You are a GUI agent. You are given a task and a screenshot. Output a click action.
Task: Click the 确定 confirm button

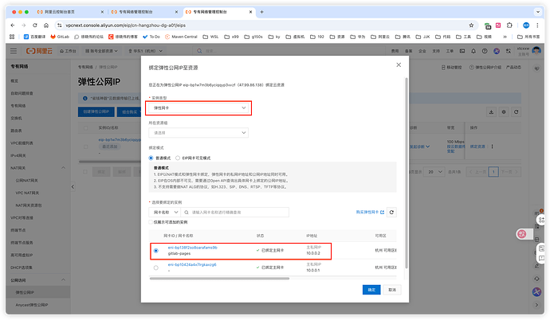point(371,290)
